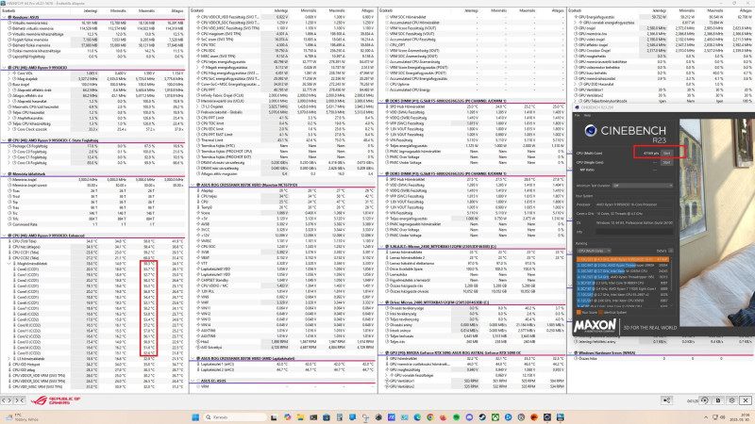Image resolution: width=755 pixels, height=424 pixels.
Task: Start the Cinebench CPU (Multi Core) test
Action: point(667,153)
